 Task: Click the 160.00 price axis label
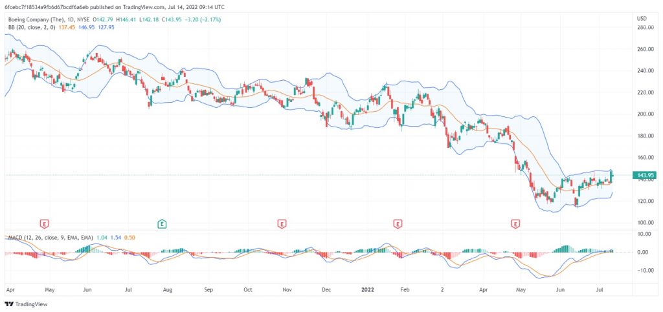coord(644,158)
